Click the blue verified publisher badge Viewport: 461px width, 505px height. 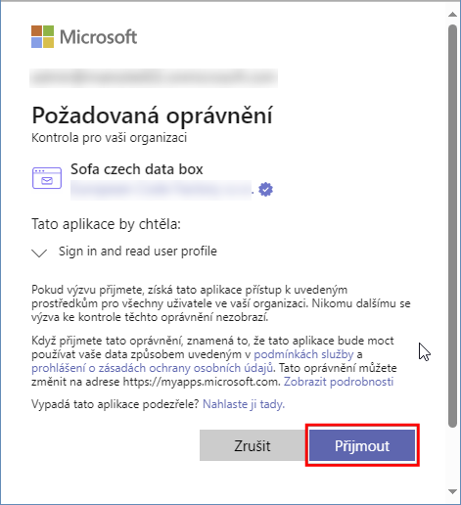[265, 190]
